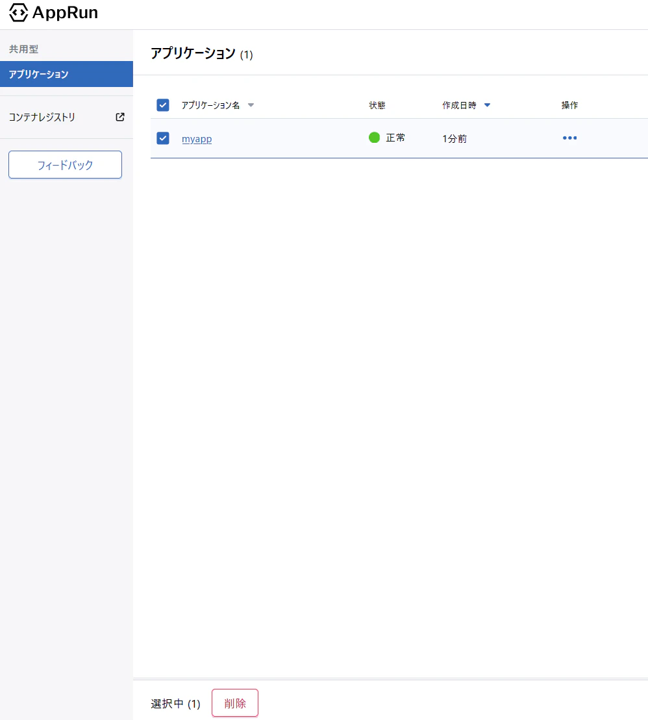The height and width of the screenshot is (720, 648).
Task: Click the AppRun logo icon
Action: pyautogui.click(x=18, y=12)
